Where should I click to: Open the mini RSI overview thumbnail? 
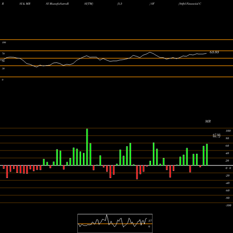pos(115,223)
